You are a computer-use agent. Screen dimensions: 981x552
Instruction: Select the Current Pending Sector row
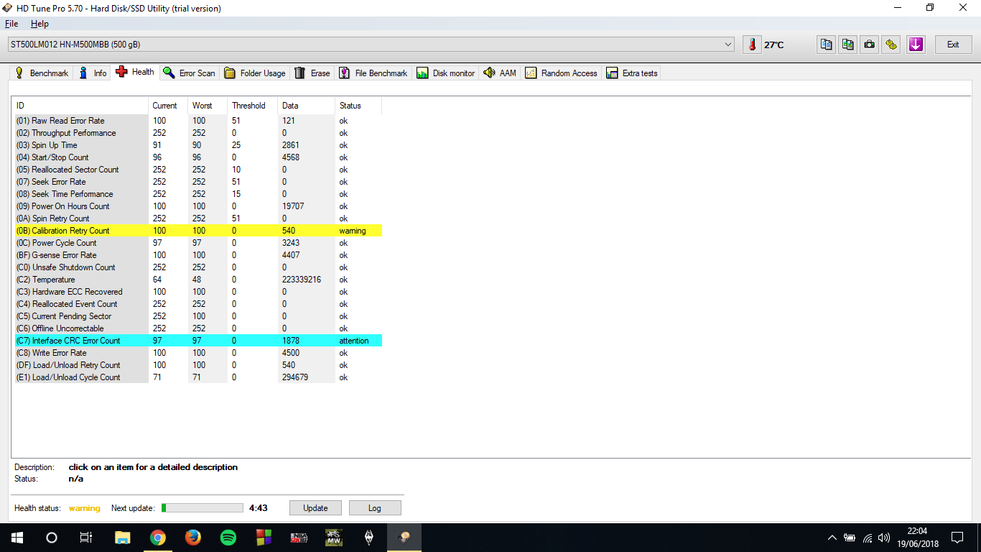click(198, 316)
